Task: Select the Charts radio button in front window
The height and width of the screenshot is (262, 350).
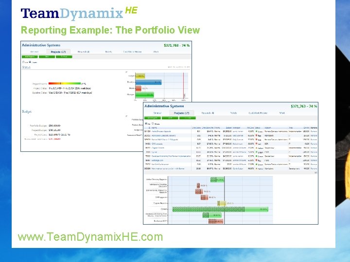Action: click(x=153, y=123)
